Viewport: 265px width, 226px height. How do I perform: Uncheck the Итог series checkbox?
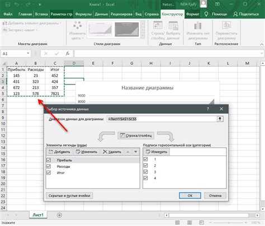tap(49, 172)
